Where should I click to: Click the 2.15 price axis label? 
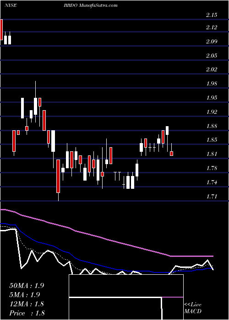pyautogui.click(x=212, y=15)
